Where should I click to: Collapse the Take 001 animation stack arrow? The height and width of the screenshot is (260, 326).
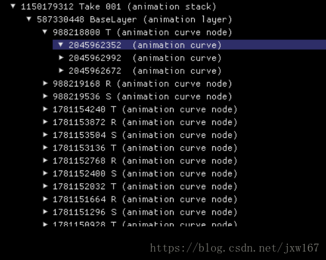(13, 7)
